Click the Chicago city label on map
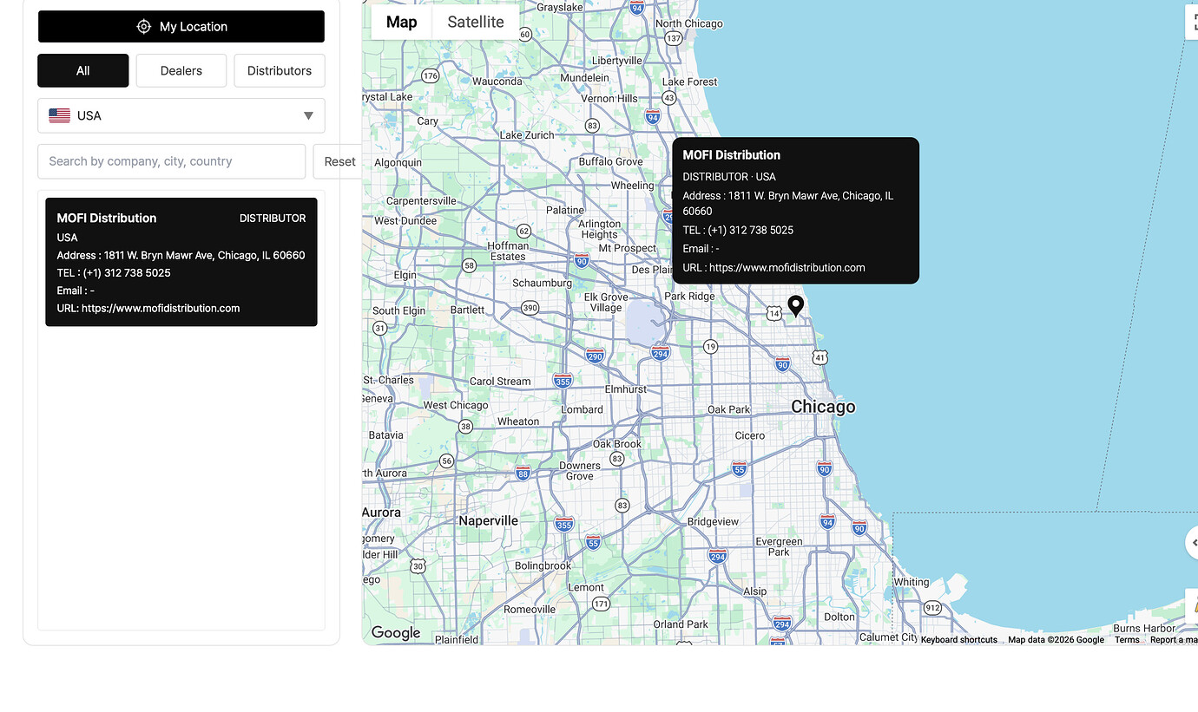 pyautogui.click(x=823, y=407)
